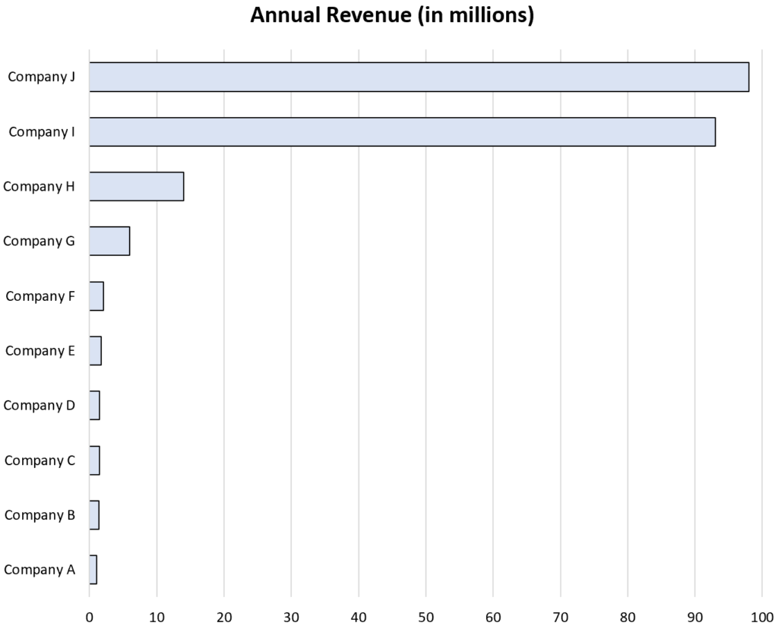Image resolution: width=778 pixels, height=626 pixels.
Task: Select the Company J bar
Action: click(419, 77)
